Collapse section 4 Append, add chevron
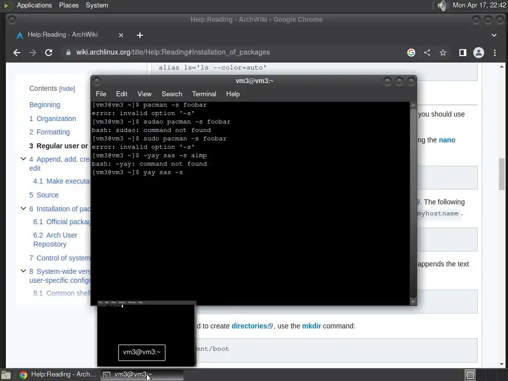 [x=23, y=159]
